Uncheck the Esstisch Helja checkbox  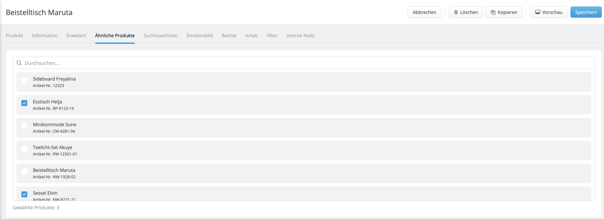pyautogui.click(x=24, y=103)
